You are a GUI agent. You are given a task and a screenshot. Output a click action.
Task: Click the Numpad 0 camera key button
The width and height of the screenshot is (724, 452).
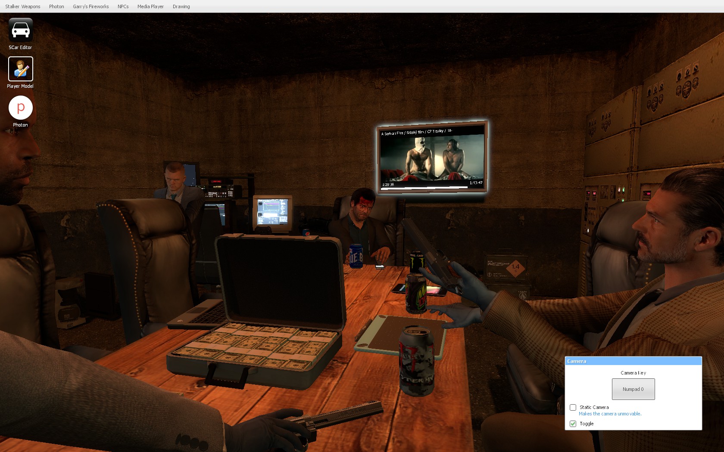[x=633, y=389]
